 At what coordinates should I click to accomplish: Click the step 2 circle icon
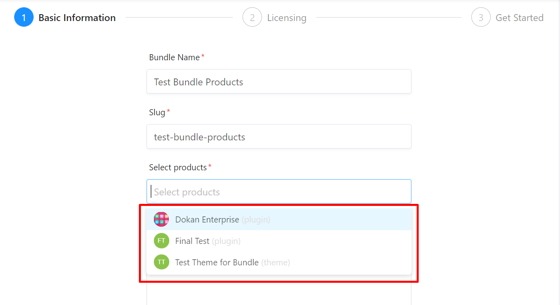coord(252,18)
